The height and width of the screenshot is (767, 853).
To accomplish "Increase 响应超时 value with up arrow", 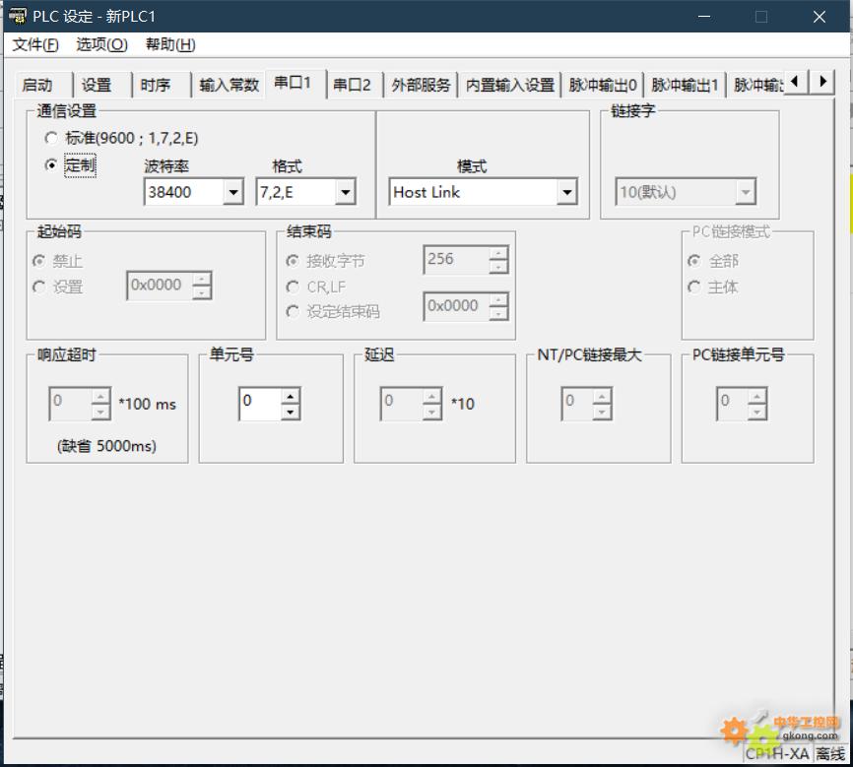I will (100, 396).
